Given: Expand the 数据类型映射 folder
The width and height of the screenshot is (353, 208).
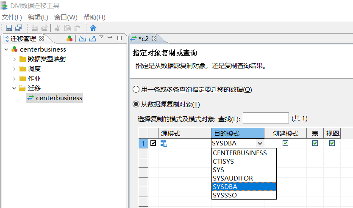Looking at the screenshot, I should (x=14, y=59).
